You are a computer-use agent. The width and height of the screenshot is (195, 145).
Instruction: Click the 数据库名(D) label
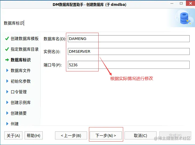coord(55,39)
